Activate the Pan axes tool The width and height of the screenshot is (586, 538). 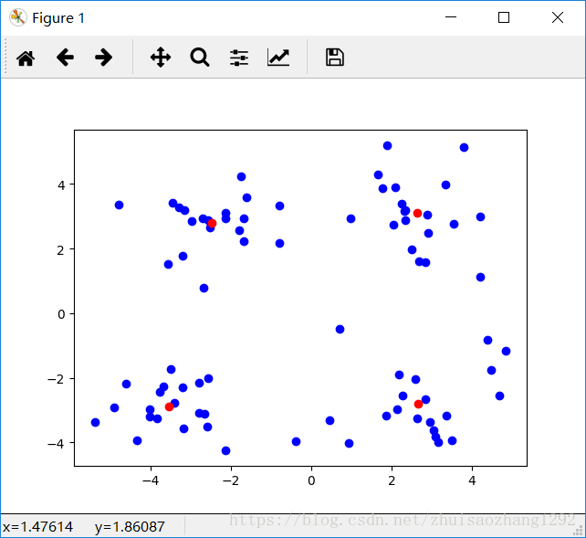pyautogui.click(x=161, y=58)
